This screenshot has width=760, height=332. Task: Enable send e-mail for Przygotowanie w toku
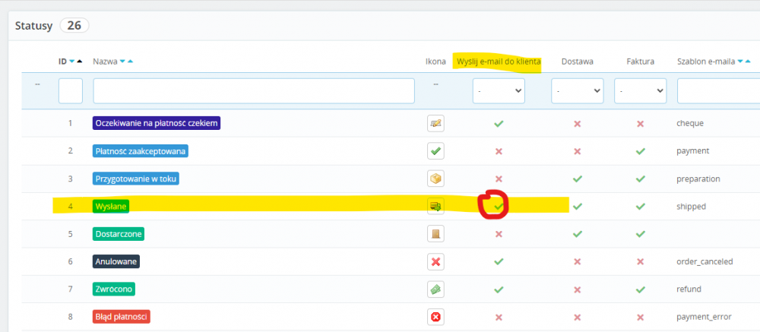tap(499, 179)
